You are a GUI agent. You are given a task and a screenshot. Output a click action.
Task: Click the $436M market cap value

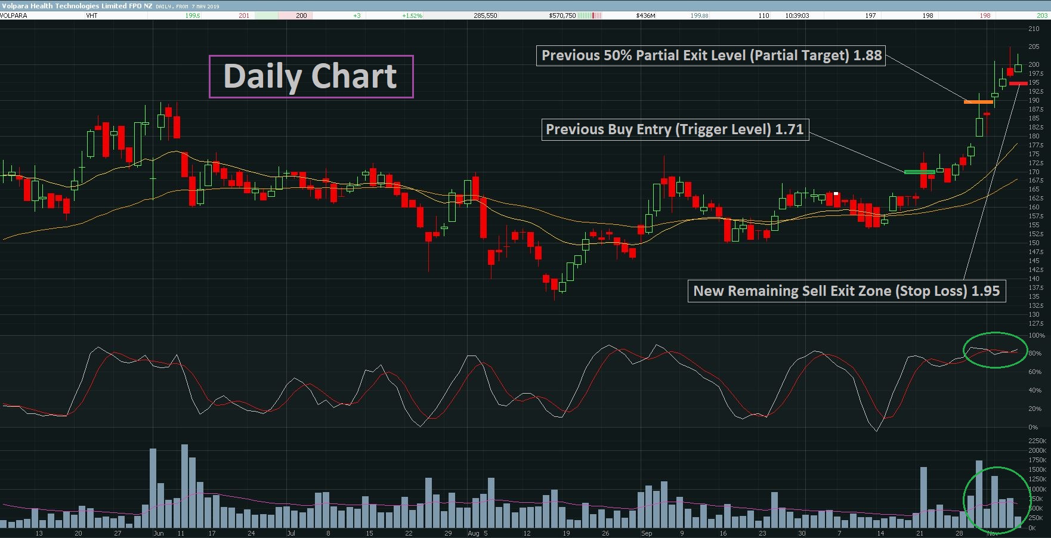point(645,16)
